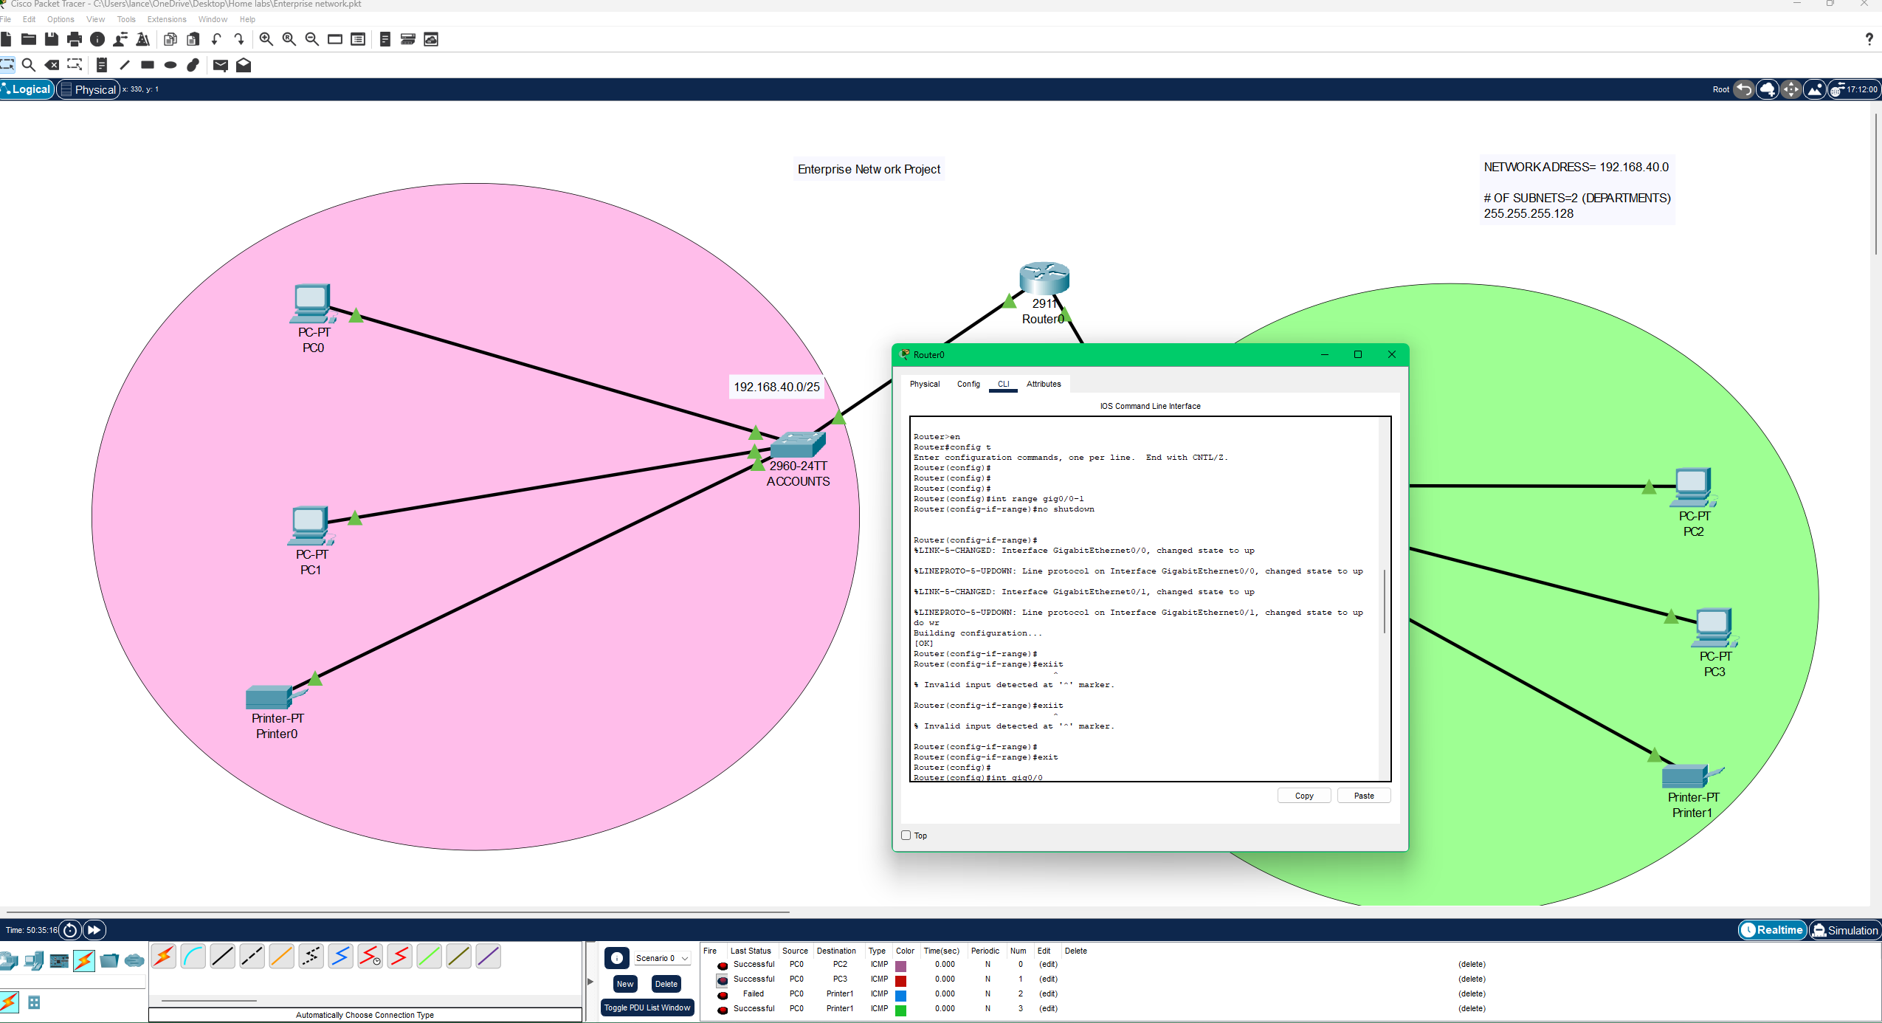Click the blue color swatch for Printer1 PDU
The width and height of the screenshot is (1882, 1023).
(900, 995)
